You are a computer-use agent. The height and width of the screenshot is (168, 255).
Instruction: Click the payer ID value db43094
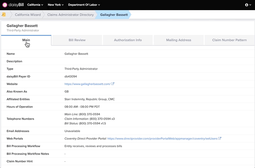click(x=71, y=76)
